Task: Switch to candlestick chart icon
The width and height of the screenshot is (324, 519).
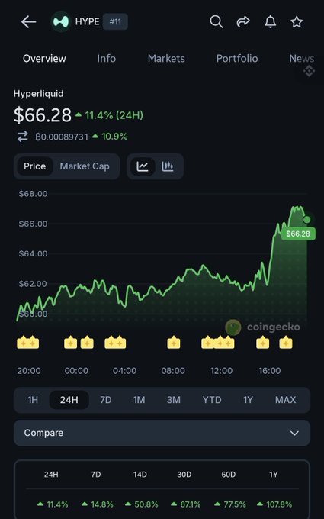Action: 168,166
